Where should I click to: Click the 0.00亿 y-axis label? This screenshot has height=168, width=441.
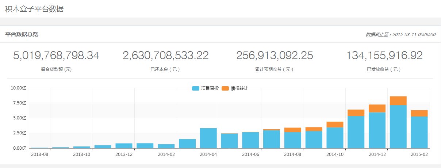click(20, 148)
